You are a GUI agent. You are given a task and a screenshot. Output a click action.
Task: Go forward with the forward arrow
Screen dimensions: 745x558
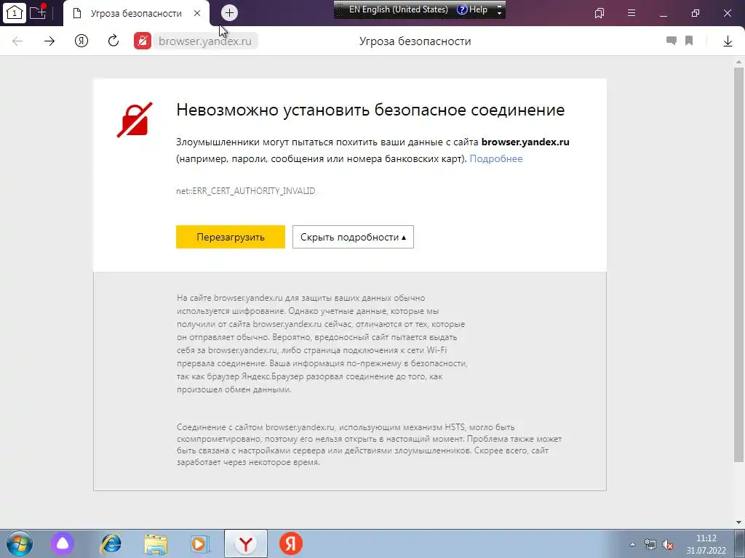(49, 41)
